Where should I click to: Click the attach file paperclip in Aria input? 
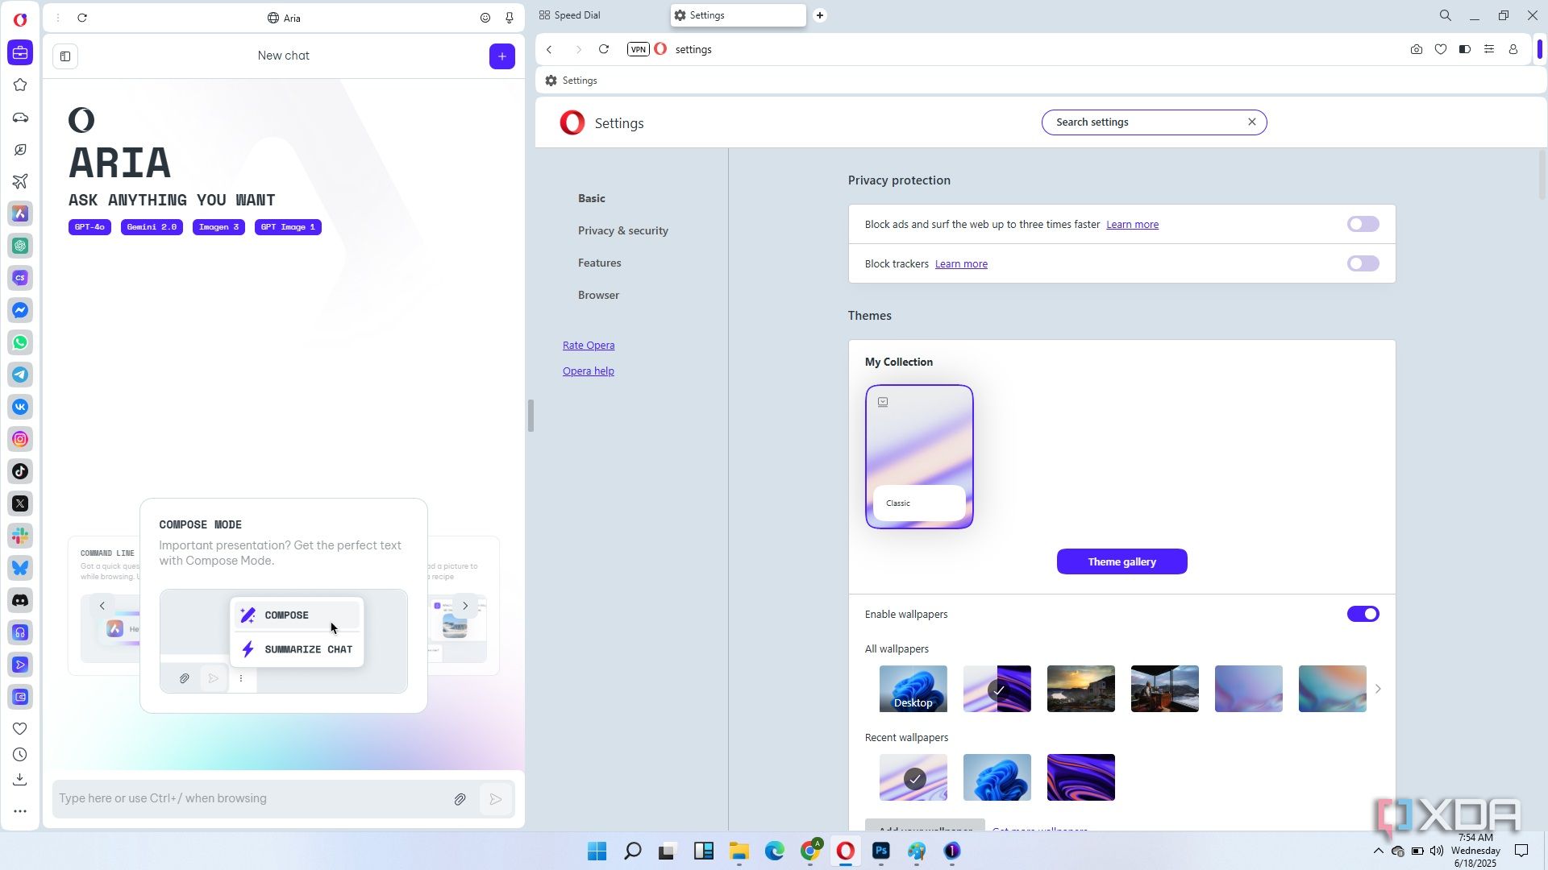(x=460, y=799)
